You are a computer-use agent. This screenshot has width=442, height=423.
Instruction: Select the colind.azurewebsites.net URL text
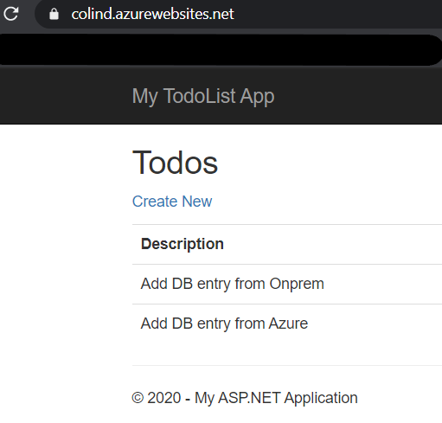point(152,14)
